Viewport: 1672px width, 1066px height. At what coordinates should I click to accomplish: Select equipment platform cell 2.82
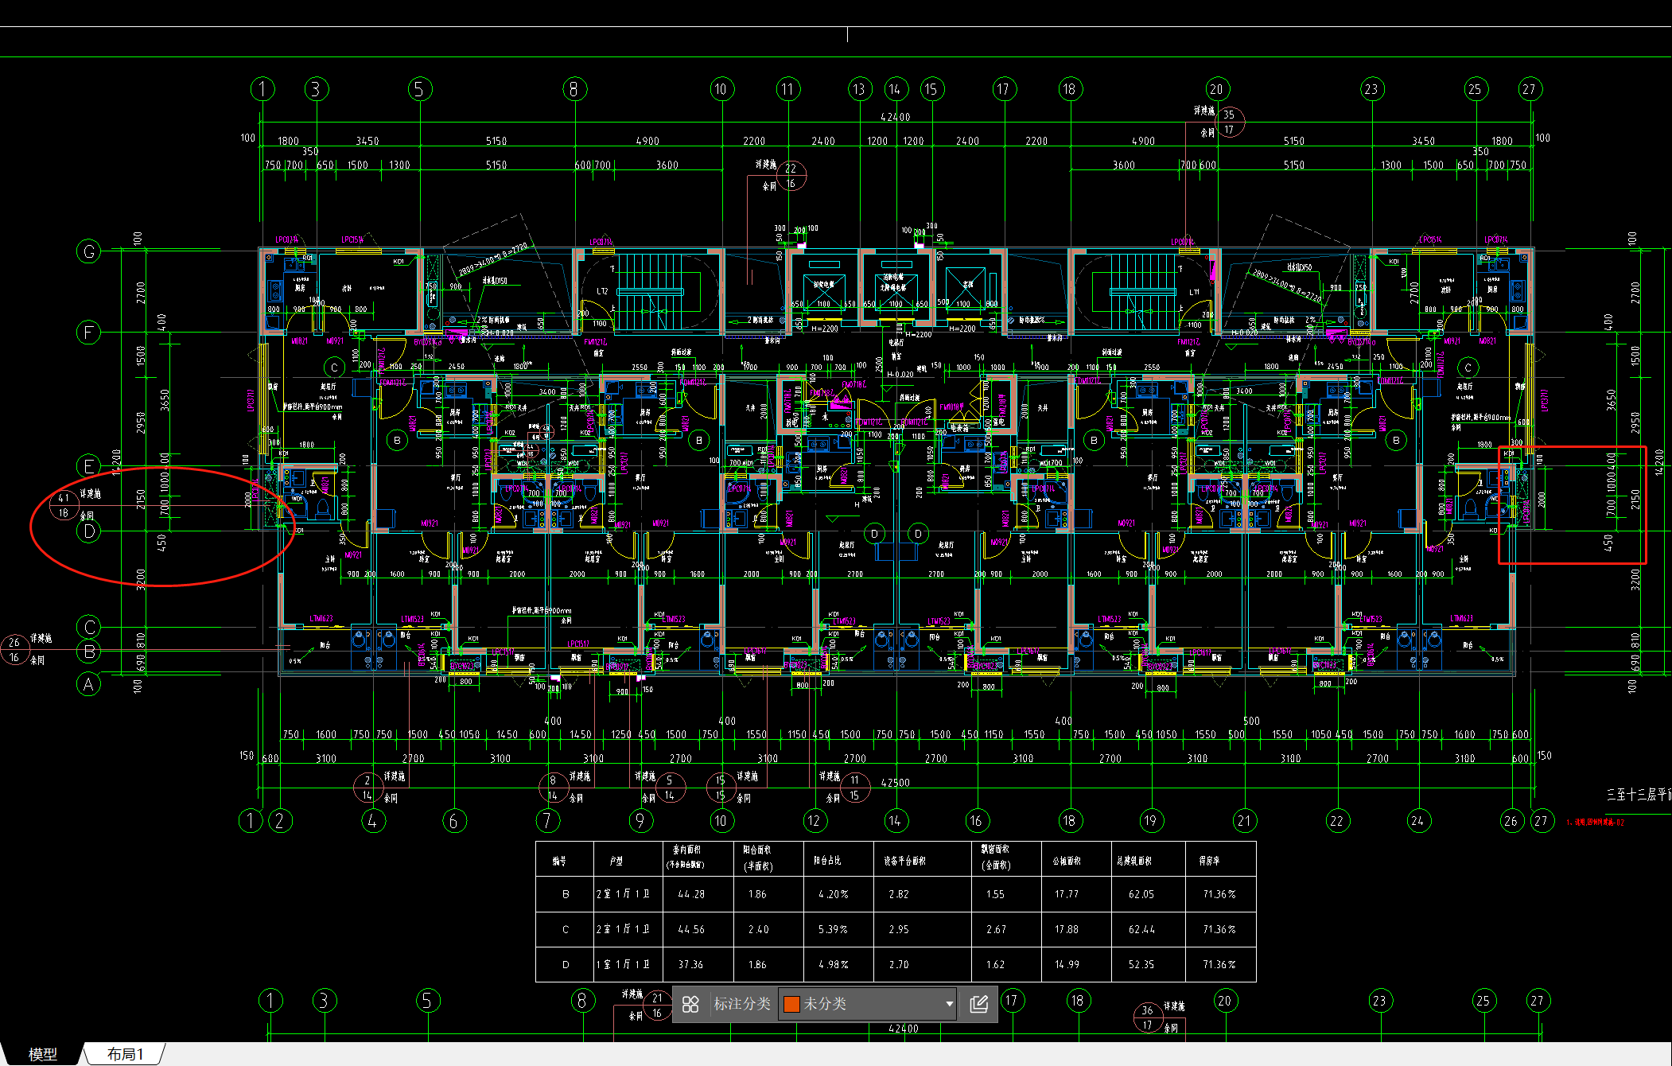(899, 894)
